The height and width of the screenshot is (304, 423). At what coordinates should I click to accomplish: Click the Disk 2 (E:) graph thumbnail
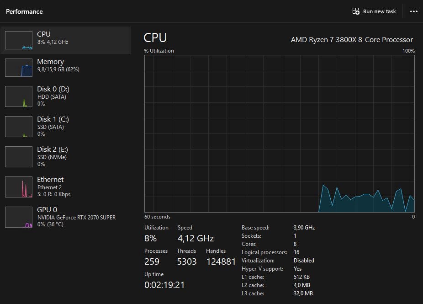[x=19, y=157]
